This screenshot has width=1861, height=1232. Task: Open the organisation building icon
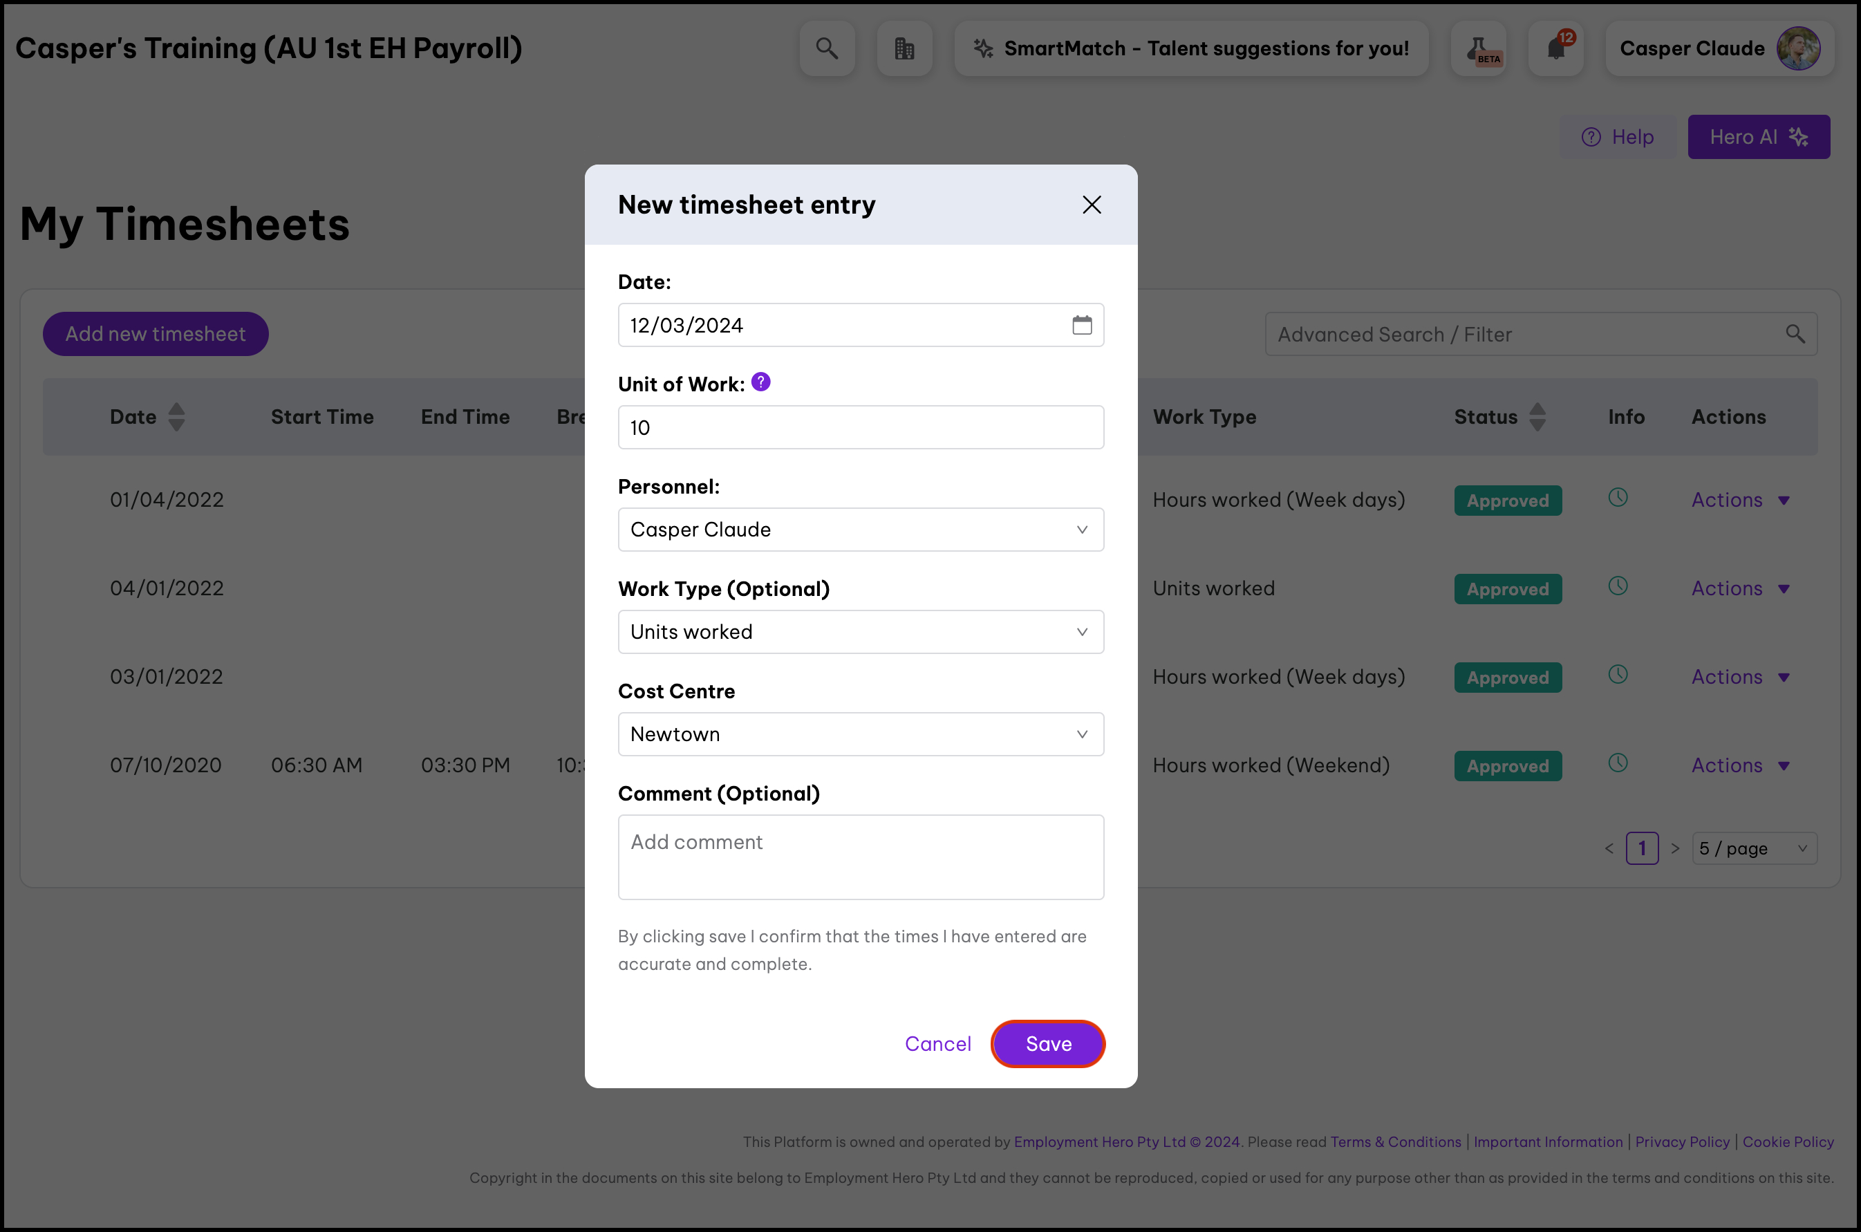904,48
